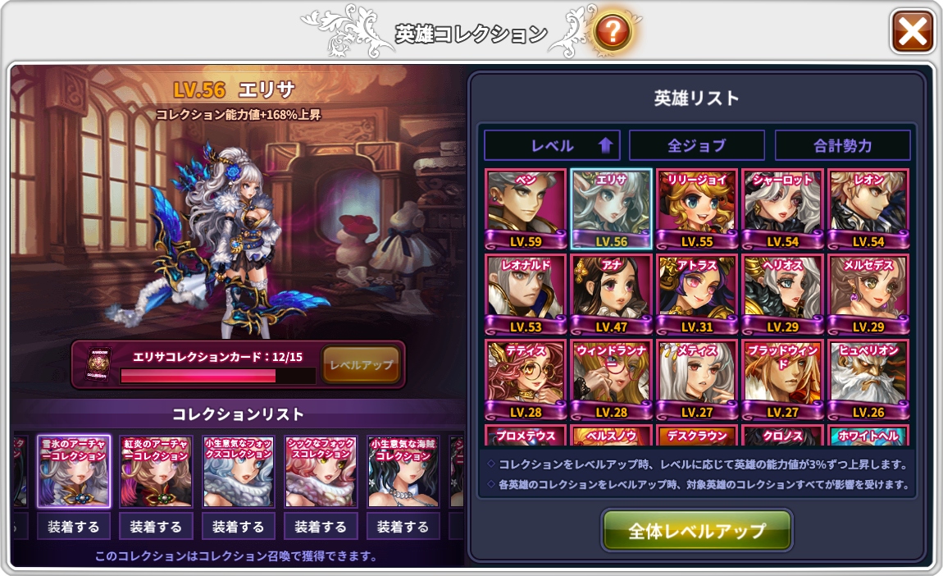Equip the 小生意気なフォックス collection with 装着する
This screenshot has width=943, height=576.
pyautogui.click(x=238, y=527)
